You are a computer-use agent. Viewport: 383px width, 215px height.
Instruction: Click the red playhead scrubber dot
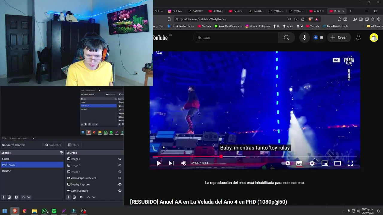pos(221,156)
